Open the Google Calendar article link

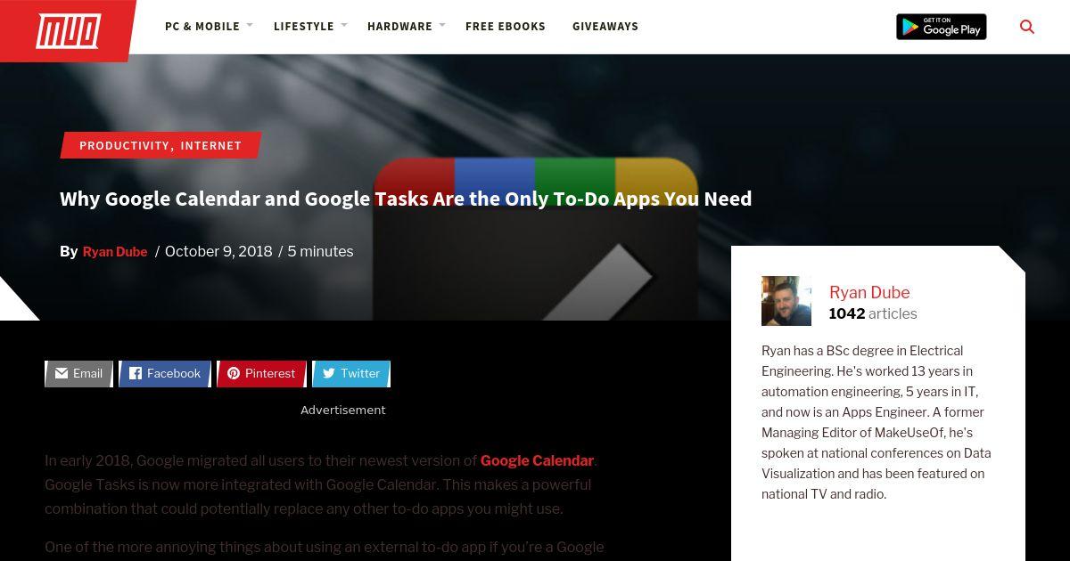click(537, 460)
